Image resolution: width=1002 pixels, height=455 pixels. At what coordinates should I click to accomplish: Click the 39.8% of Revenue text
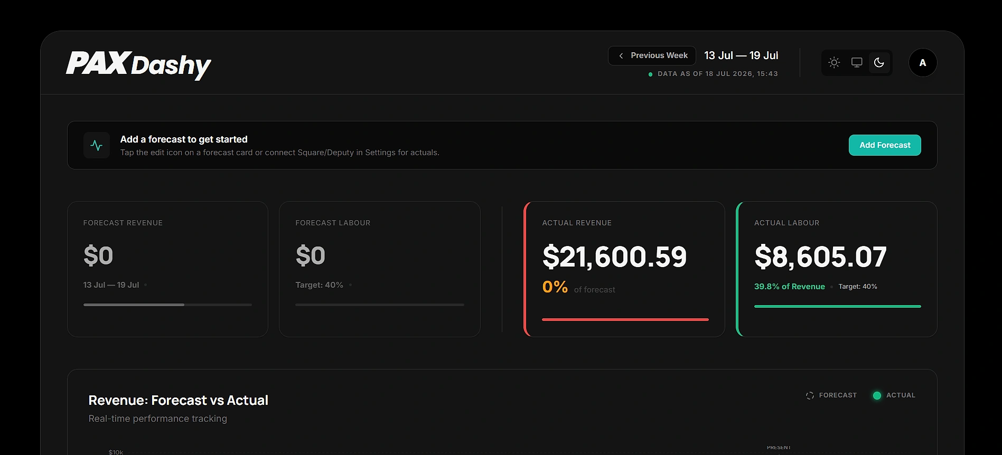click(x=789, y=287)
